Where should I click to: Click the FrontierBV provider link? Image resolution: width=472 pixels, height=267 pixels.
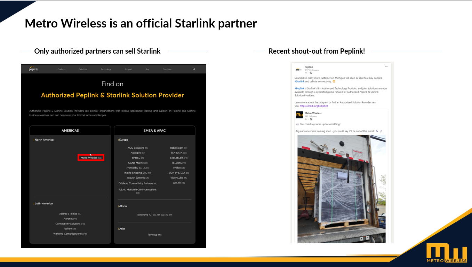coord(138,168)
